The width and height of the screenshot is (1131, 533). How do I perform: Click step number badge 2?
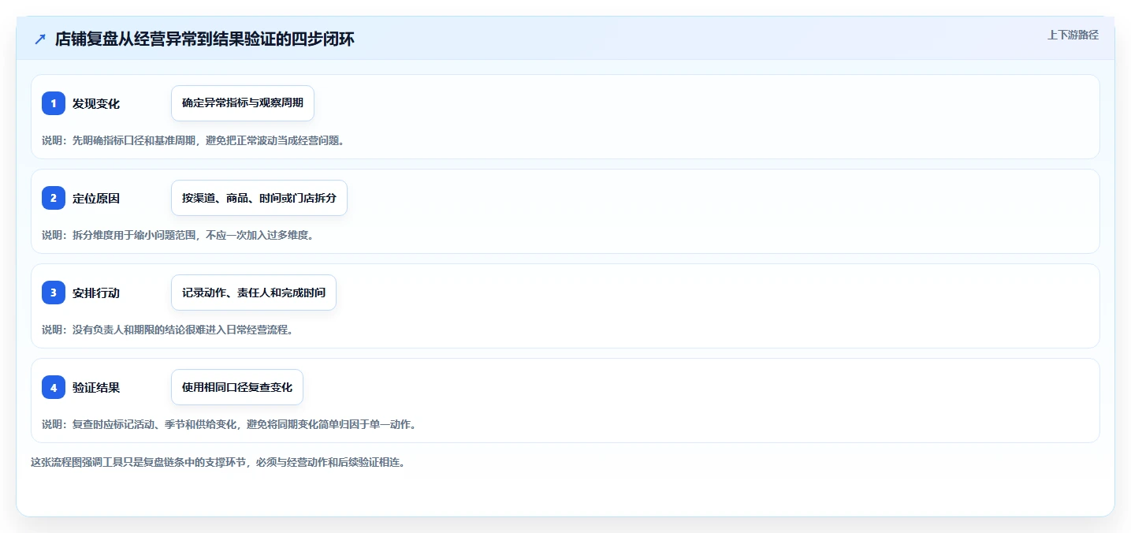coord(54,198)
